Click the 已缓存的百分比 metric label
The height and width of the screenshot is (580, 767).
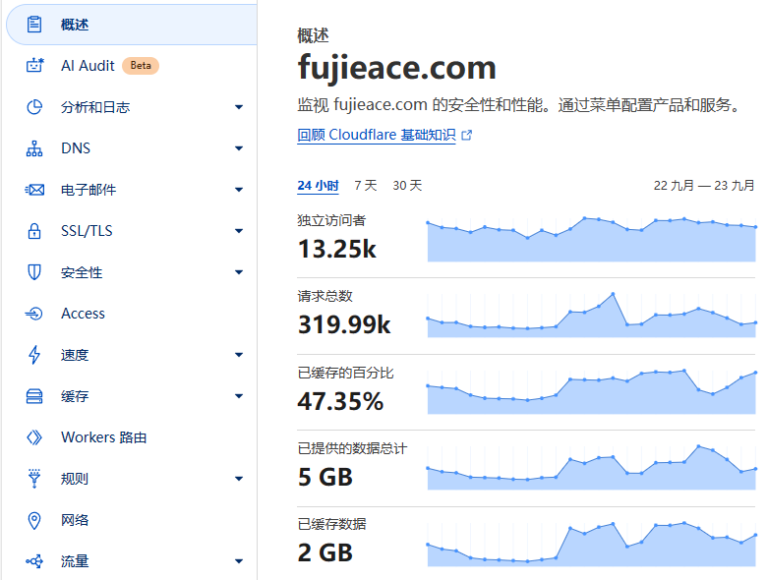point(345,374)
